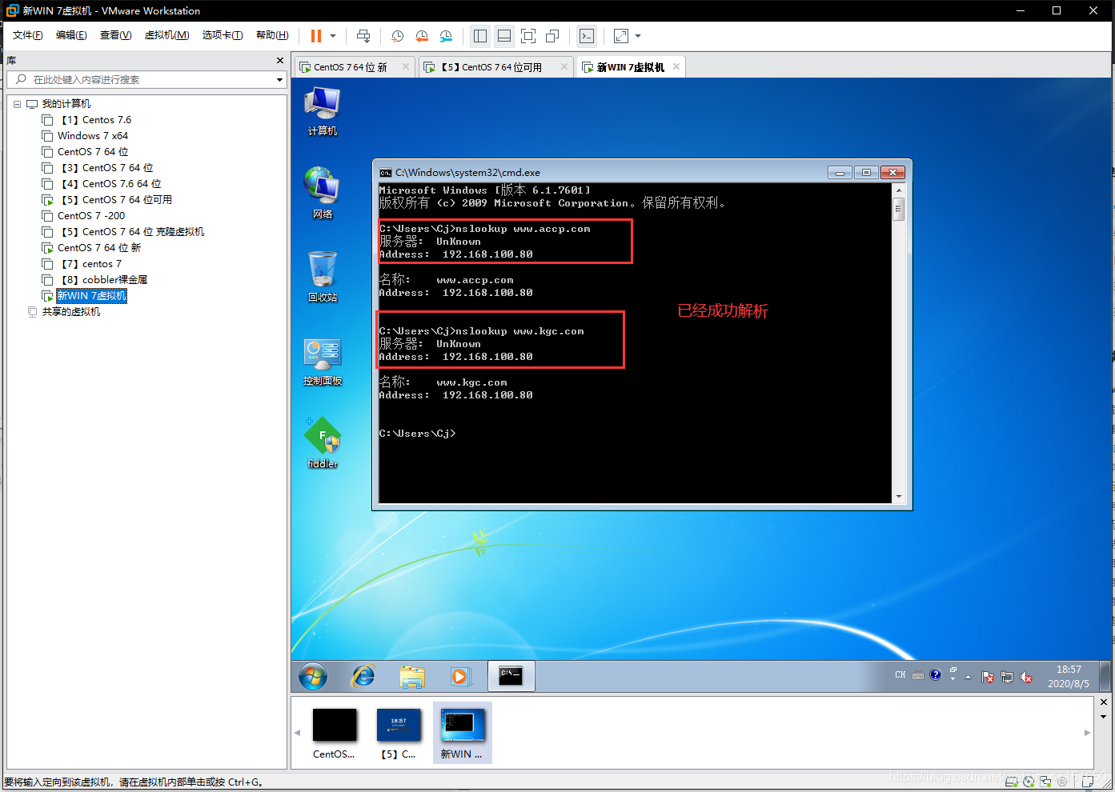The width and height of the screenshot is (1115, 792).
Task: Click the stretch guest display icon
Action: click(621, 36)
